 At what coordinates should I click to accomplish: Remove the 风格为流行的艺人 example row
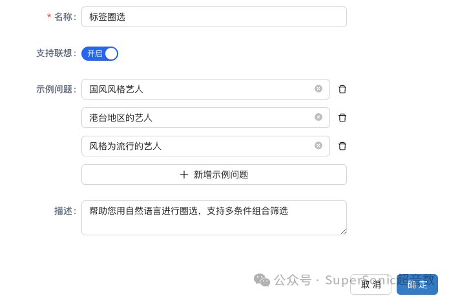(x=342, y=146)
